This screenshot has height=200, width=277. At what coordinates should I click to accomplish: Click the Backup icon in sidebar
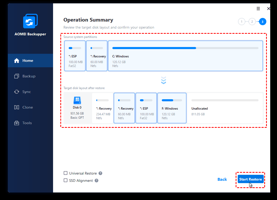pos(17,76)
